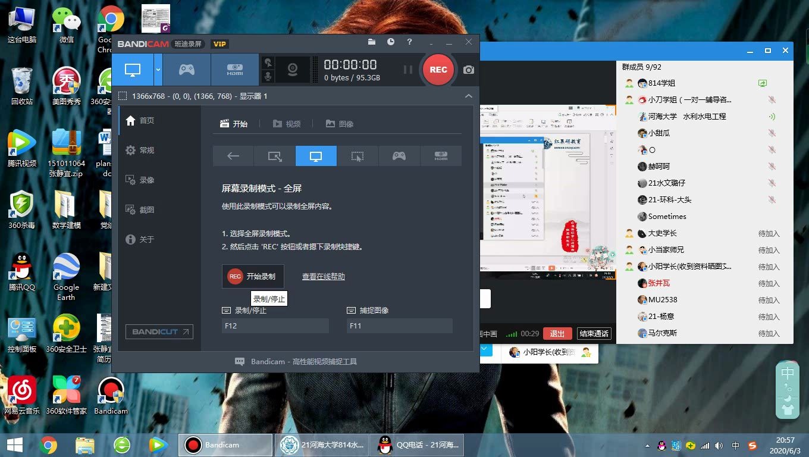The image size is (809, 457).
Task: Click the F12 record hotkey field
Action: pyautogui.click(x=275, y=325)
